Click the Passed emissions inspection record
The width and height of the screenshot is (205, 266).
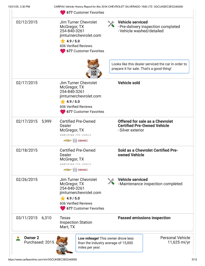pos(144,218)
